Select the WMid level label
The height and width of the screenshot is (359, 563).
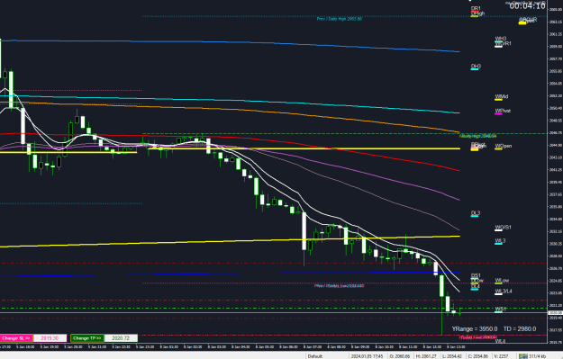[502, 97]
